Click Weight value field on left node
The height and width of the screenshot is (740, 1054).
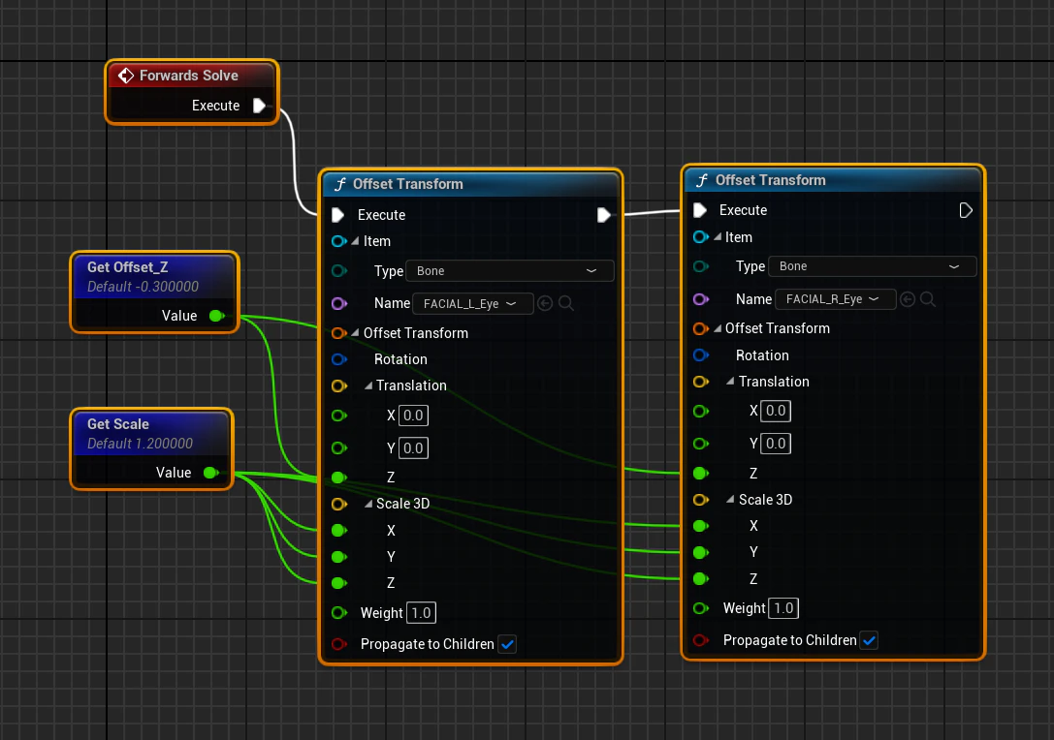pyautogui.click(x=421, y=613)
